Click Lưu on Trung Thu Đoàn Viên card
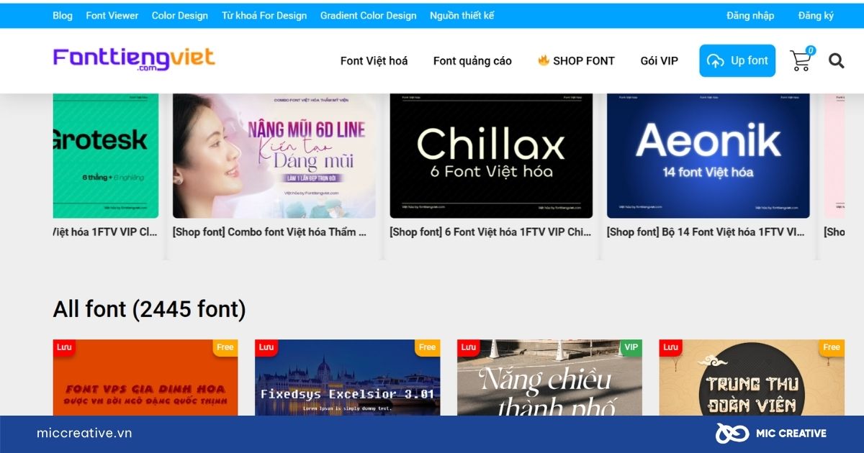The height and width of the screenshot is (453, 864). tap(670, 347)
